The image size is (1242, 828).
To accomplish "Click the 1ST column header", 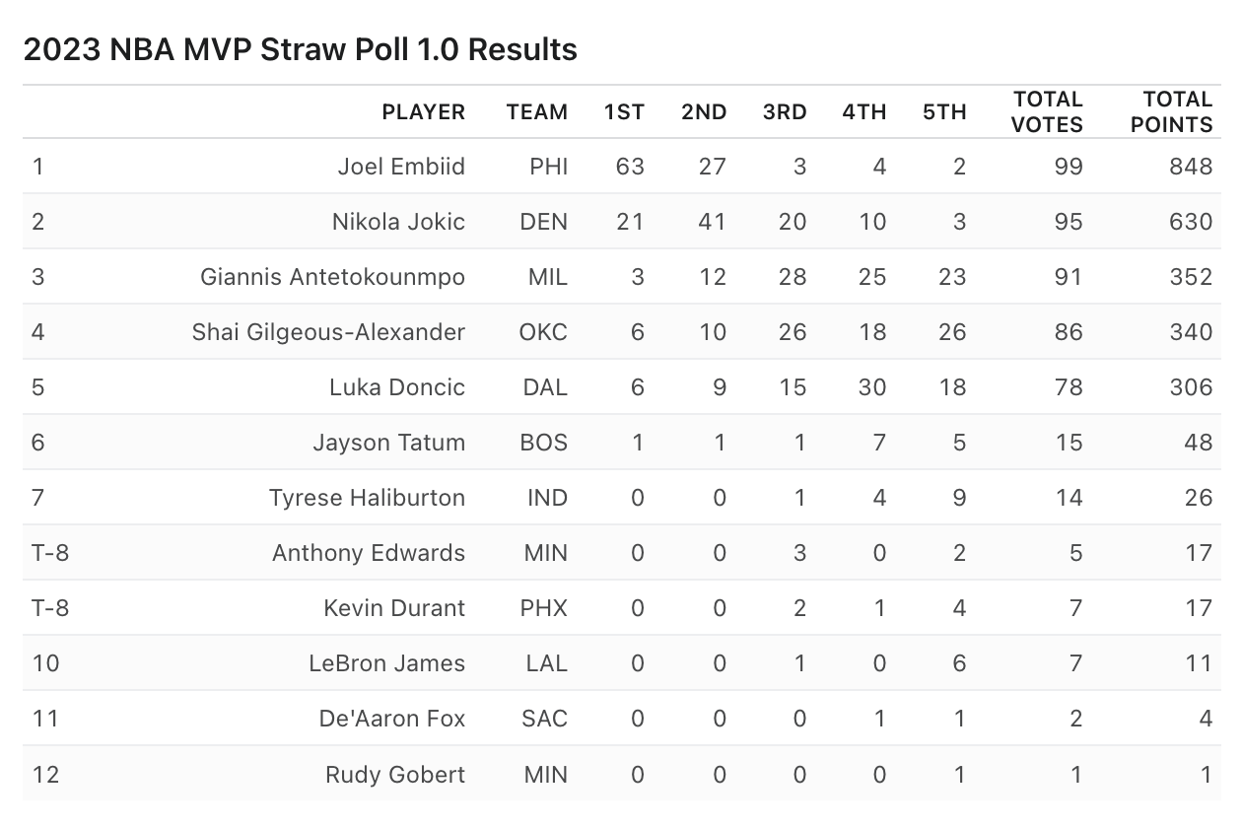I will [x=624, y=112].
